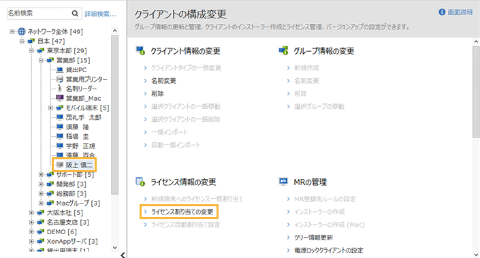Select 阪上 慎二 in the tree

point(79,165)
